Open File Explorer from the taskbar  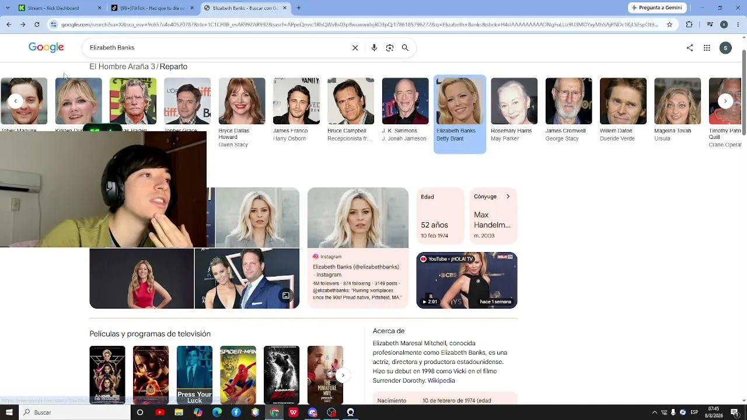[x=179, y=412]
